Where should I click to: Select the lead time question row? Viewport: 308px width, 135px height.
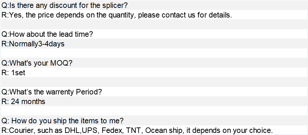[x=154, y=34]
